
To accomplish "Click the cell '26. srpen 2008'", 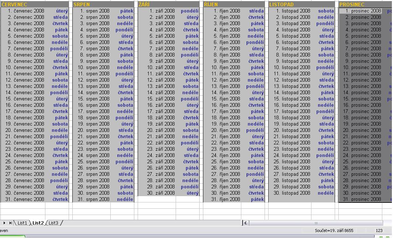I will [x=92, y=168].
